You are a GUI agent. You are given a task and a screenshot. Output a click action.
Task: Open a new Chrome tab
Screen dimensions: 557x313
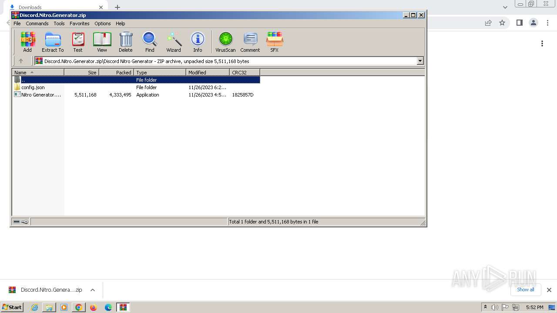pos(117,7)
